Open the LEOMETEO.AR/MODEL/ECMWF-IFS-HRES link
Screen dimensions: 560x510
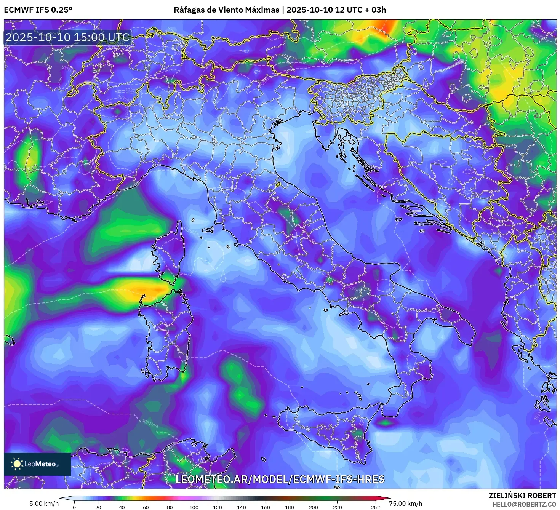280,479
